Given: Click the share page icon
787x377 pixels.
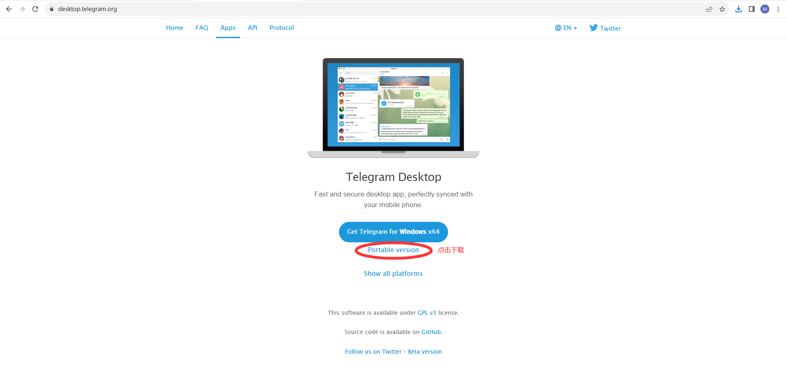Looking at the screenshot, I should pyautogui.click(x=709, y=9).
